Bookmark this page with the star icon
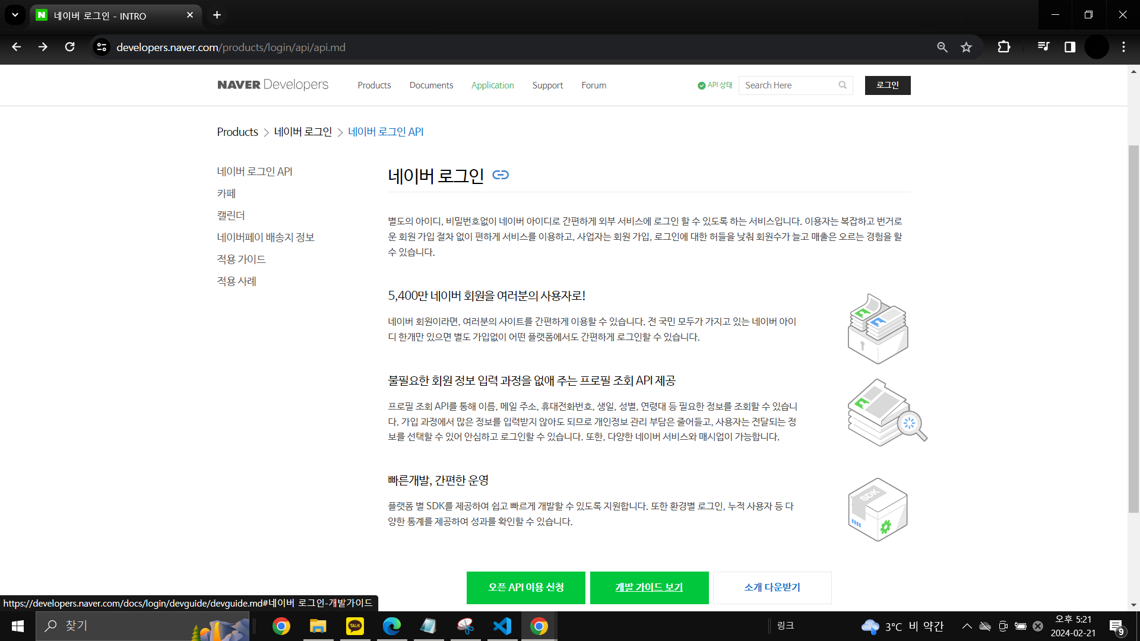1140x641 pixels. click(x=967, y=47)
